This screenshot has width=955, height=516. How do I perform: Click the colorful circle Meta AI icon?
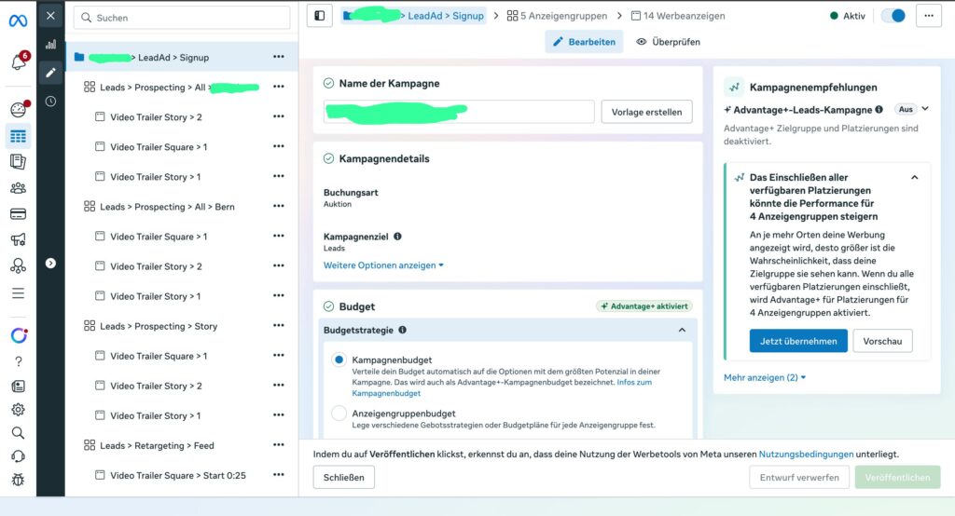[x=19, y=335]
